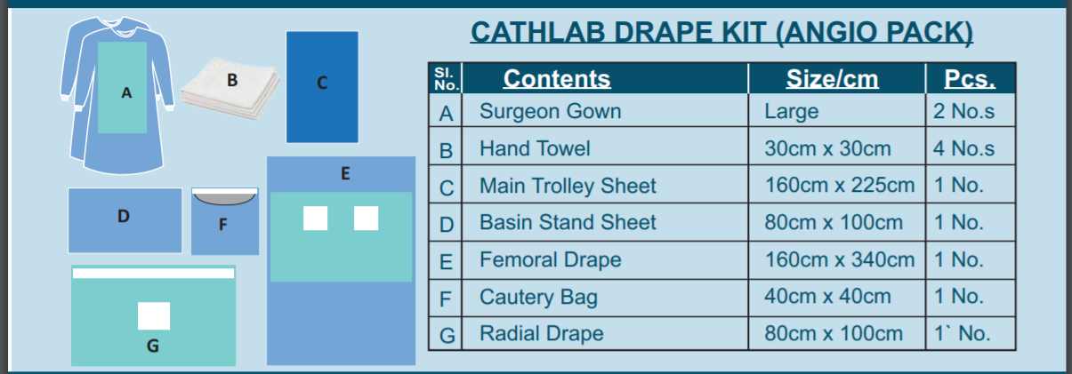Click the Main Trolley Sheet row text
The image size is (1072, 374).
(x=568, y=186)
